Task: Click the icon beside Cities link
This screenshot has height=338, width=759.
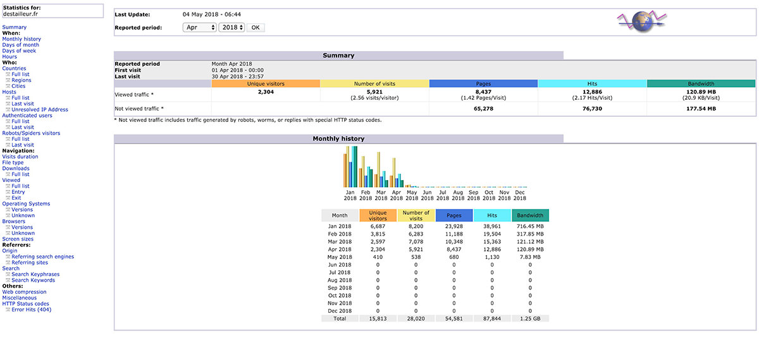Action: tap(8, 87)
